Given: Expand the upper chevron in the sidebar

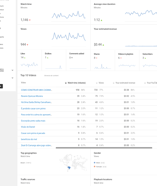Looking at the screenshot, I should (12, 70).
